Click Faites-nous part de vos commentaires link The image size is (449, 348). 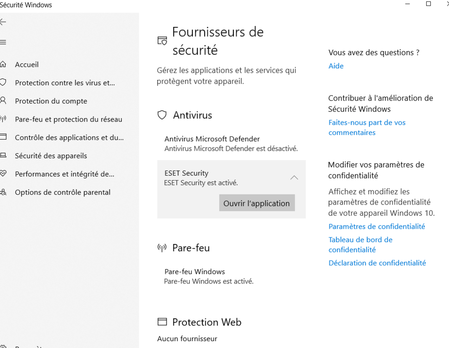tap(366, 128)
